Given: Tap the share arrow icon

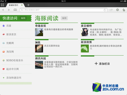Looking at the screenshot, I should click(111, 10).
